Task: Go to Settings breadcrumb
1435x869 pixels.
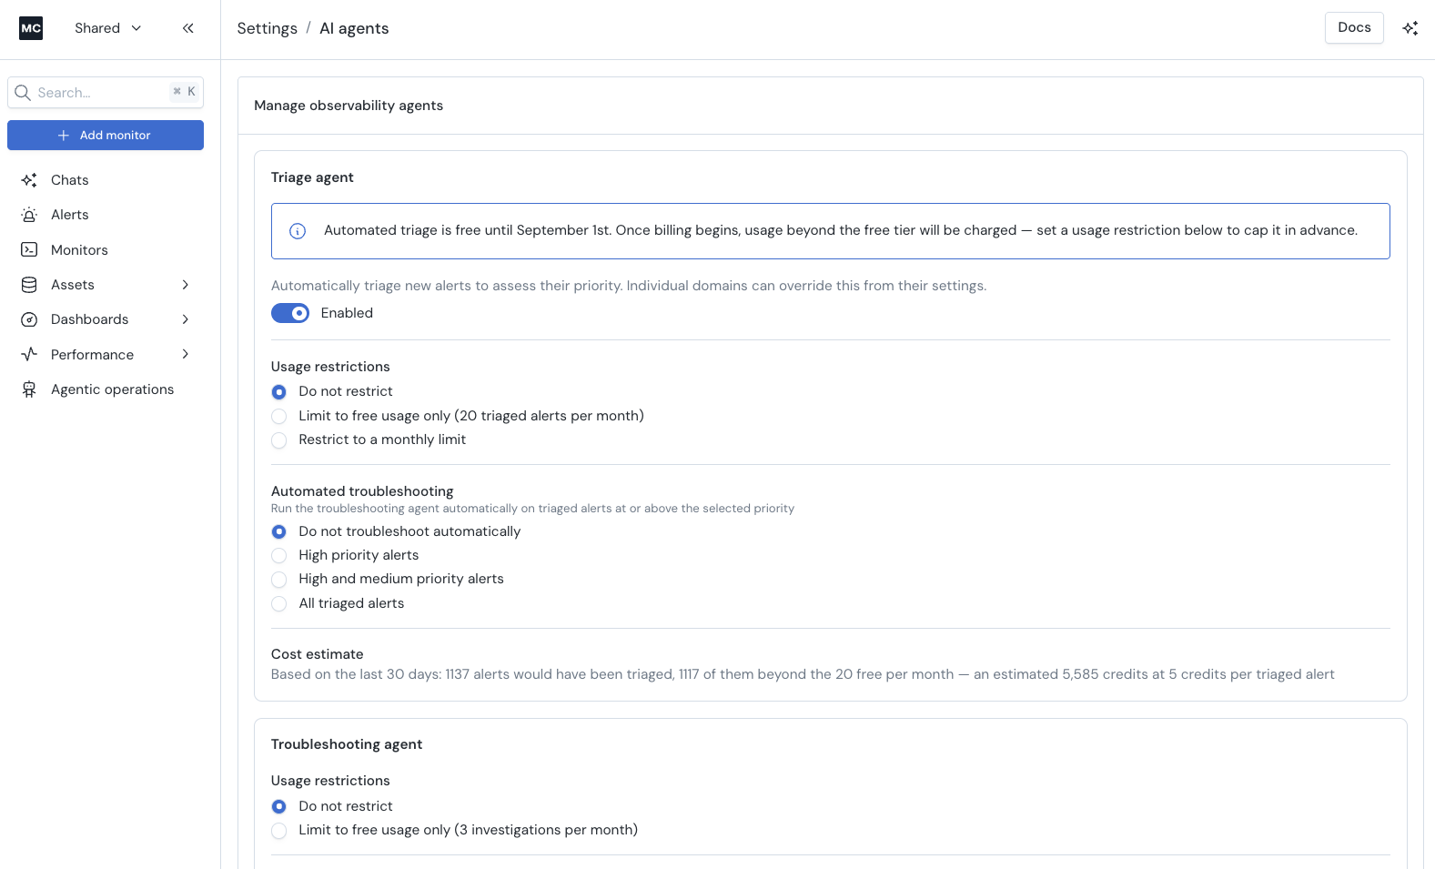Action: click(268, 28)
